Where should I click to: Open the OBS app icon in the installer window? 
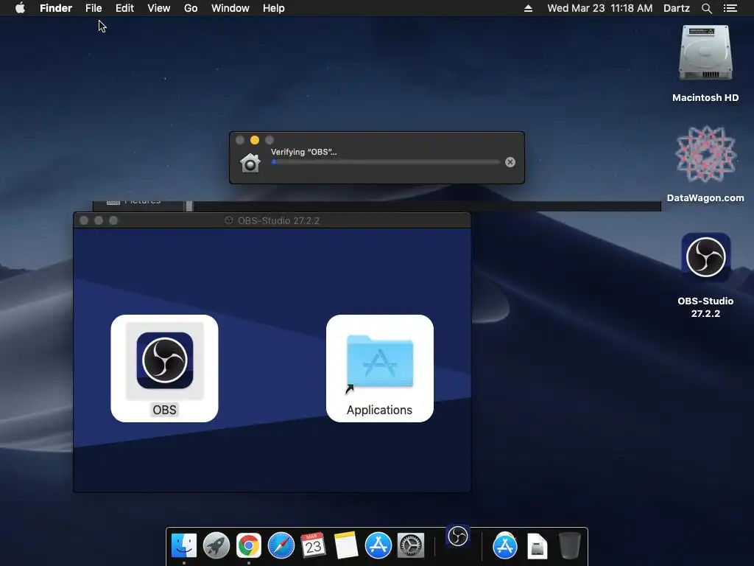[165, 360]
